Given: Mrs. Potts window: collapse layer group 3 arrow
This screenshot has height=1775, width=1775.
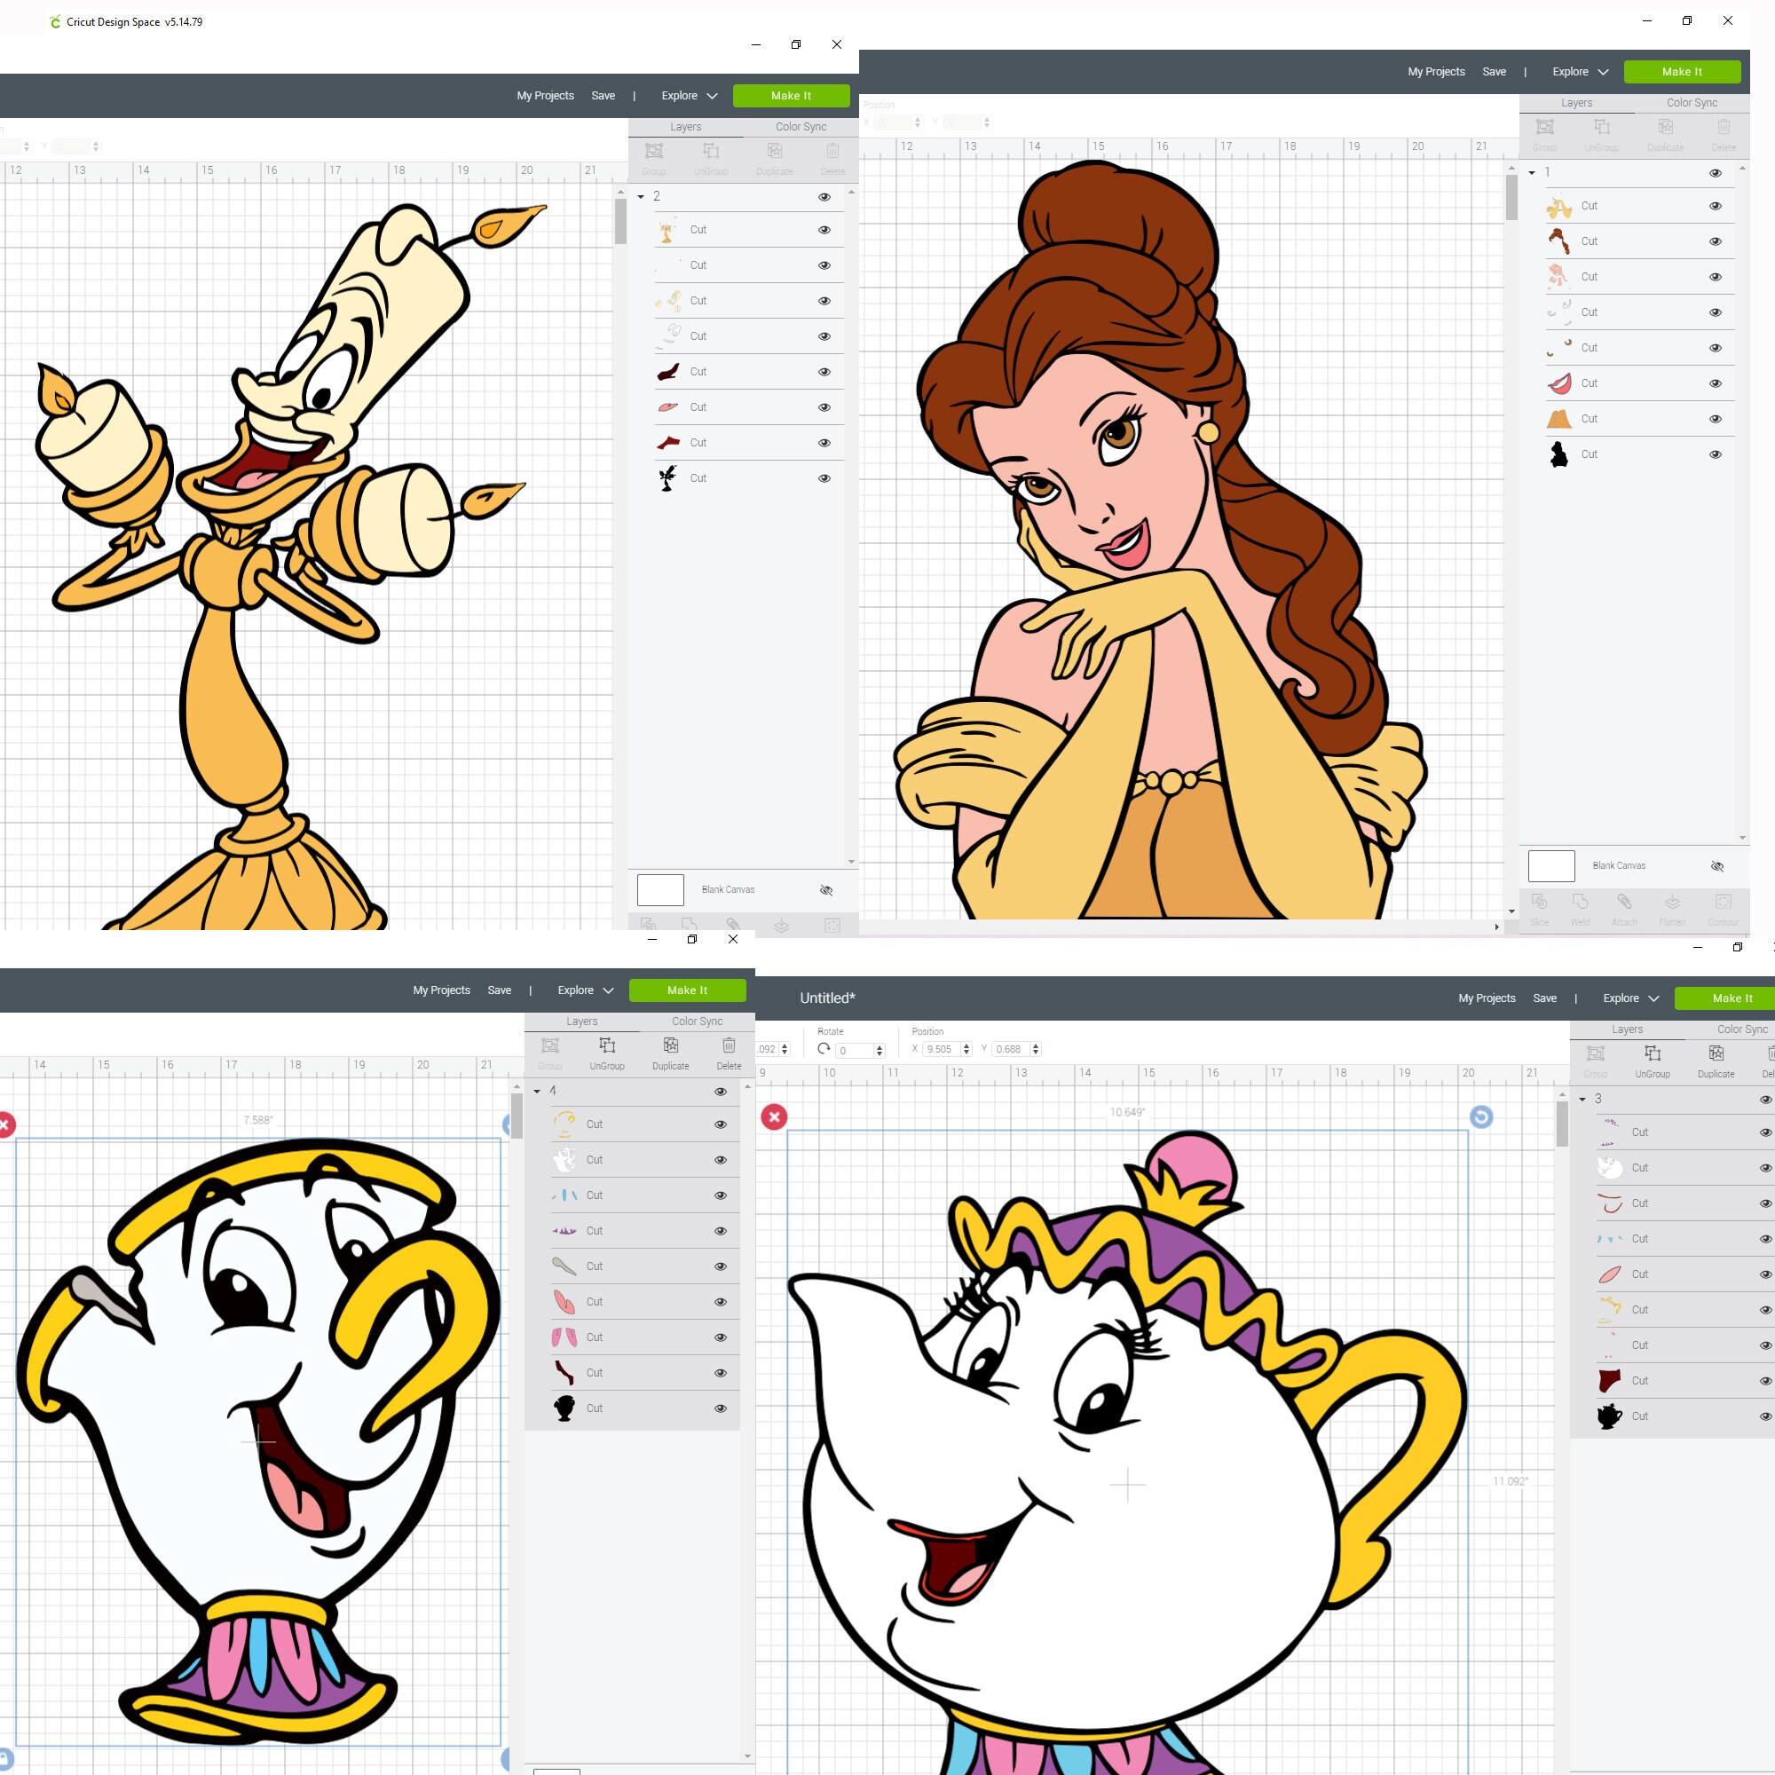Looking at the screenshot, I should click(1582, 1100).
